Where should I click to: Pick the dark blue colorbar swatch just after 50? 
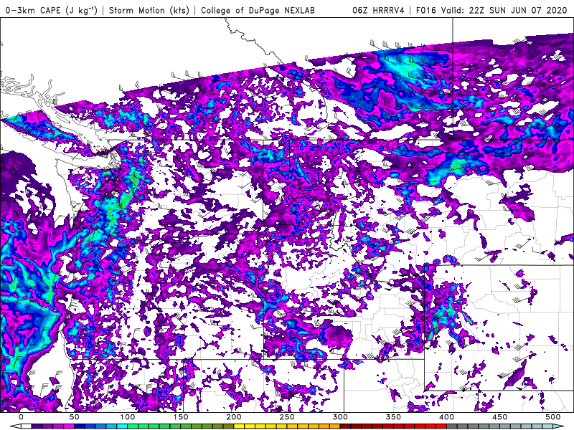pos(80,426)
